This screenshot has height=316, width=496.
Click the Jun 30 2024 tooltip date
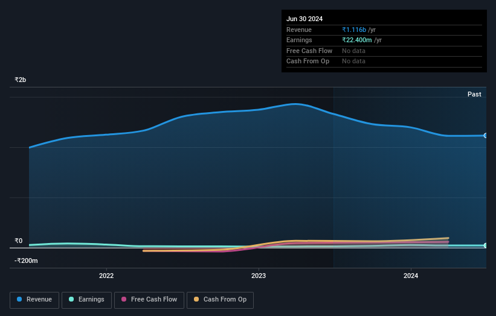click(x=304, y=19)
